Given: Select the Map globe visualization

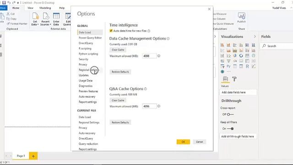Looking at the screenshot, I should [253, 55].
